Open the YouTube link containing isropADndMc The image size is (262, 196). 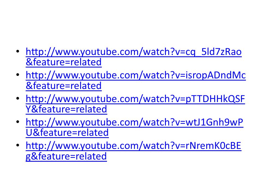click(136, 75)
